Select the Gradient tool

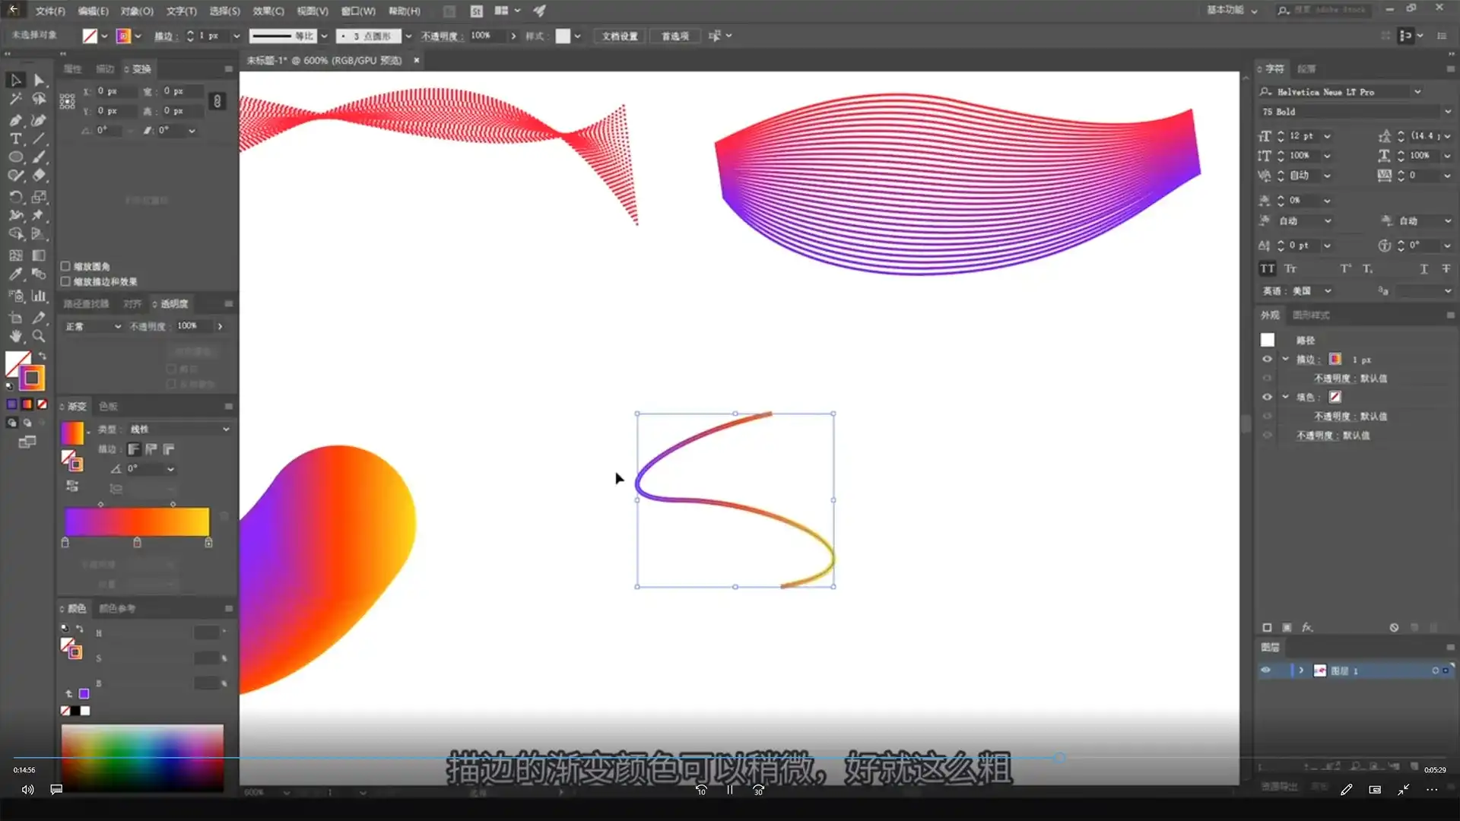point(39,255)
